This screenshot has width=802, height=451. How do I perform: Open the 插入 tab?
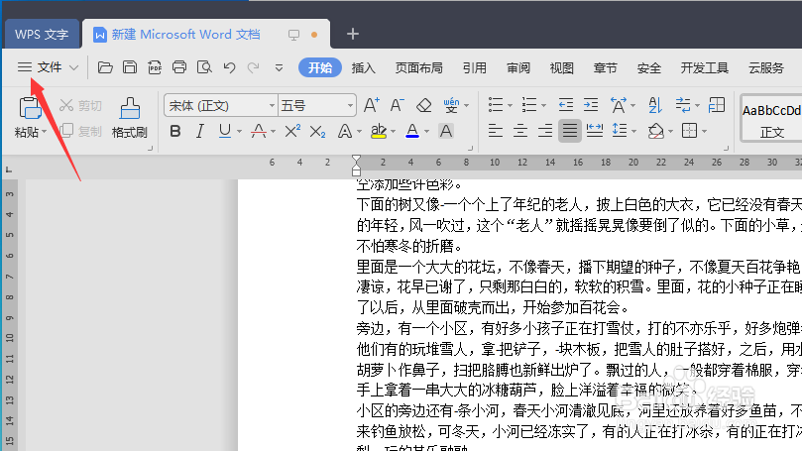364,68
